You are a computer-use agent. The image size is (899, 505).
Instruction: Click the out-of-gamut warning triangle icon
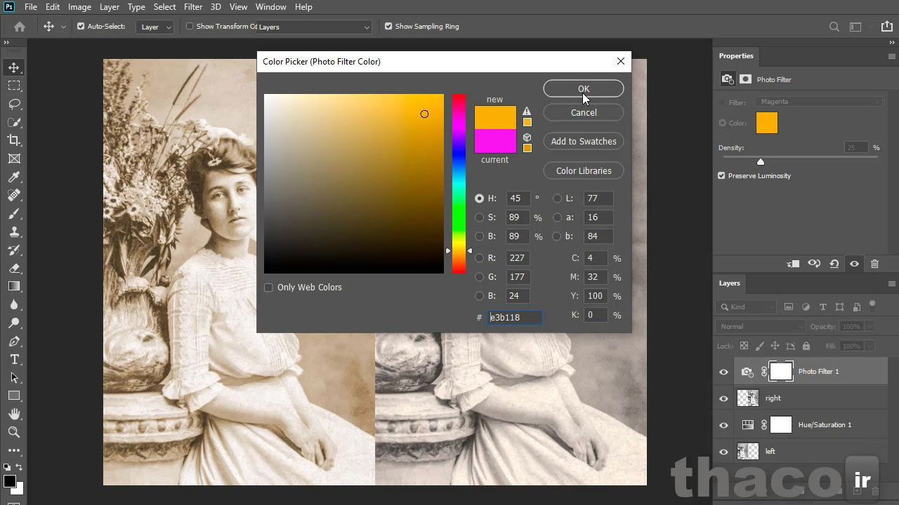[527, 111]
